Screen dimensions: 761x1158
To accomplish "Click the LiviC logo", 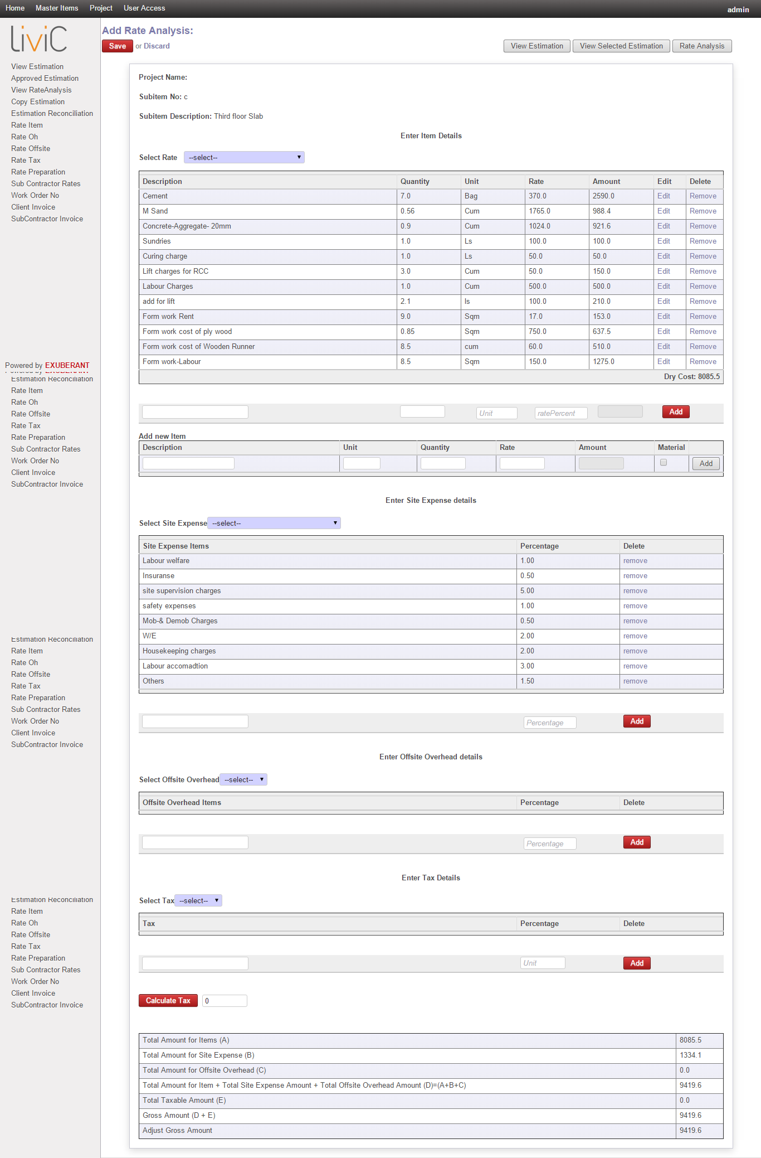I will pos(39,38).
